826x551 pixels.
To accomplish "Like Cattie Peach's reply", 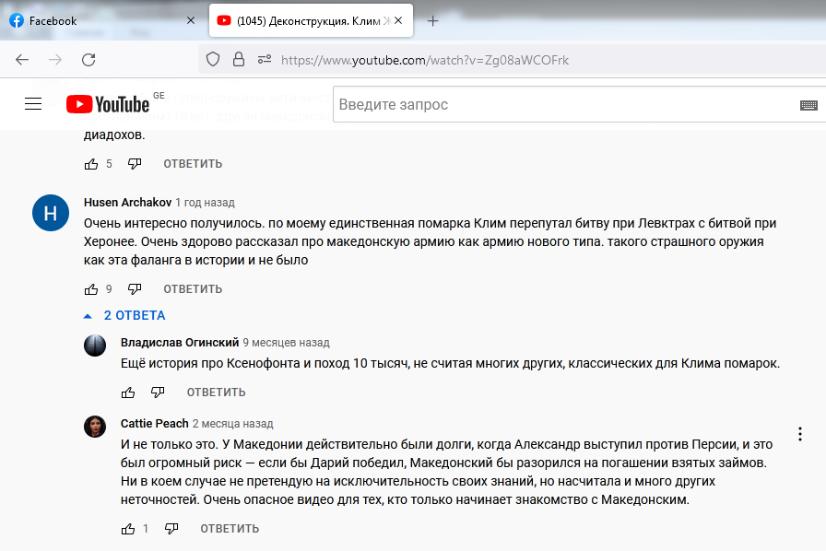I will click(128, 529).
